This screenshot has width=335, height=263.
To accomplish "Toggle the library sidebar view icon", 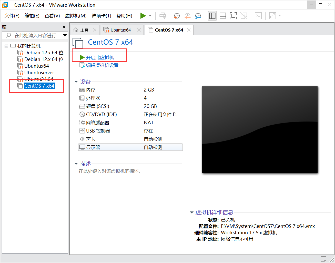I will pyautogui.click(x=212, y=16).
